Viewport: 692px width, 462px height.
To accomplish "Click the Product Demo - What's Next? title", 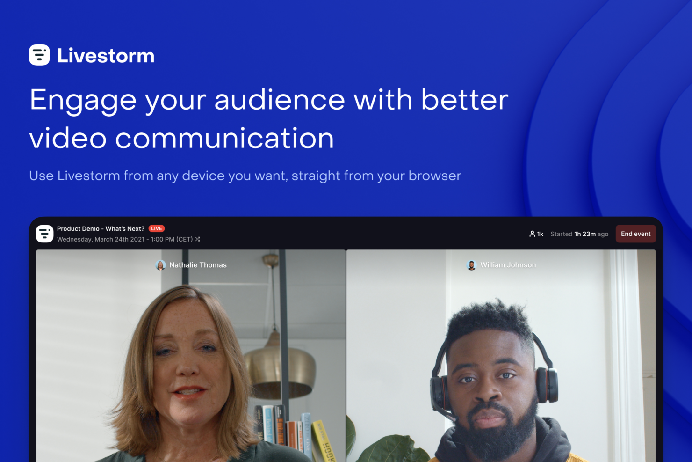I will (x=101, y=228).
